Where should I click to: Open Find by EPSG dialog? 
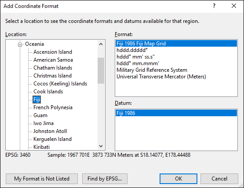click(x=105, y=179)
